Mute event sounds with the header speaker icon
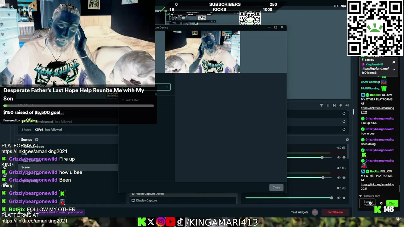 click(x=347, y=105)
